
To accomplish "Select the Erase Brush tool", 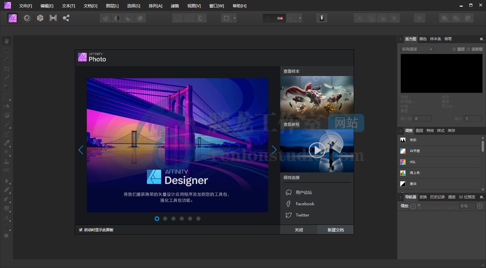I will [x=7, y=143].
